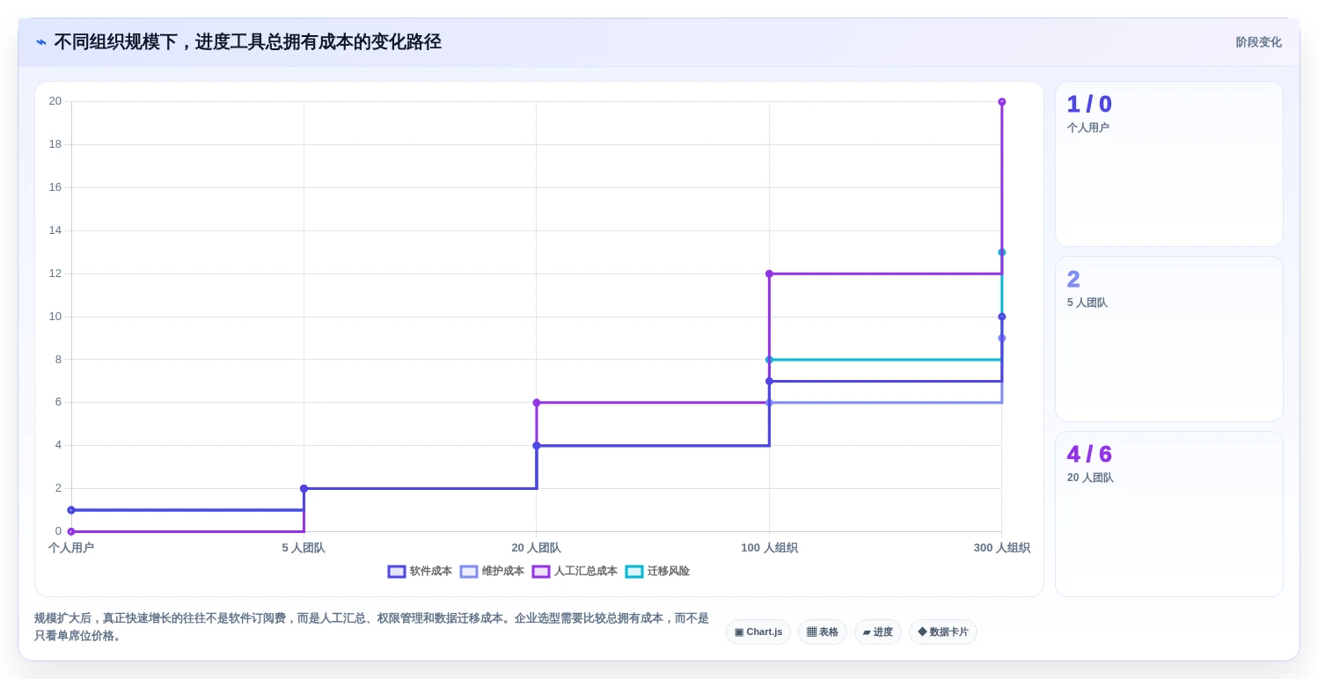This screenshot has width=1318, height=679.
Task: Toggle the 迁移风险 legend series
Action: pos(657,572)
